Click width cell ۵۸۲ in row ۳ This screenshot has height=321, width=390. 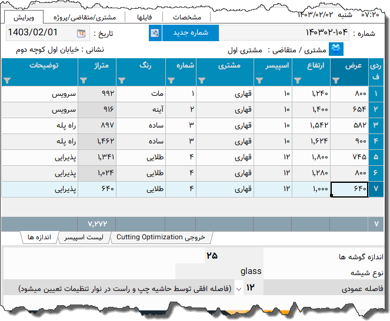coord(349,125)
